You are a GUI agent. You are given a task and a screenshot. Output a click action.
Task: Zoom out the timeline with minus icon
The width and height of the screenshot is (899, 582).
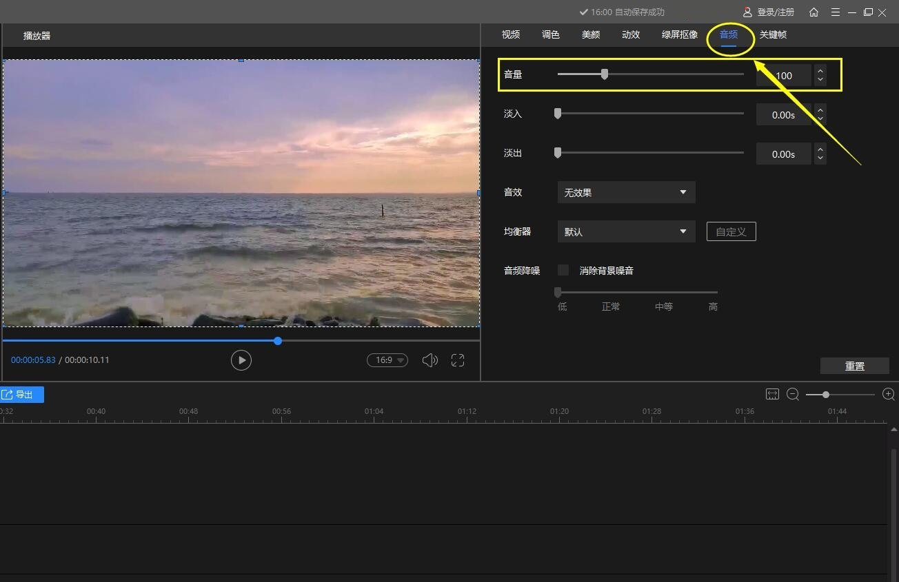(x=793, y=394)
